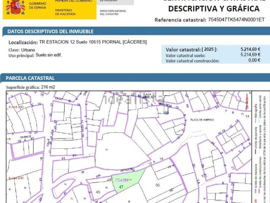The height and width of the screenshot is (203, 270).
Task: Click the Spanish government coat of arms
Action: tap(16, 8)
